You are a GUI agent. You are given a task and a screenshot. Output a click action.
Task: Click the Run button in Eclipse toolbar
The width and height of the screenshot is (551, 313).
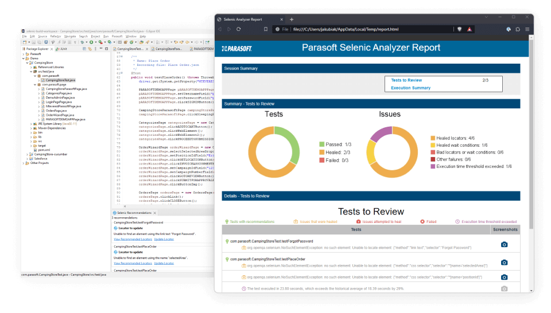91,42
